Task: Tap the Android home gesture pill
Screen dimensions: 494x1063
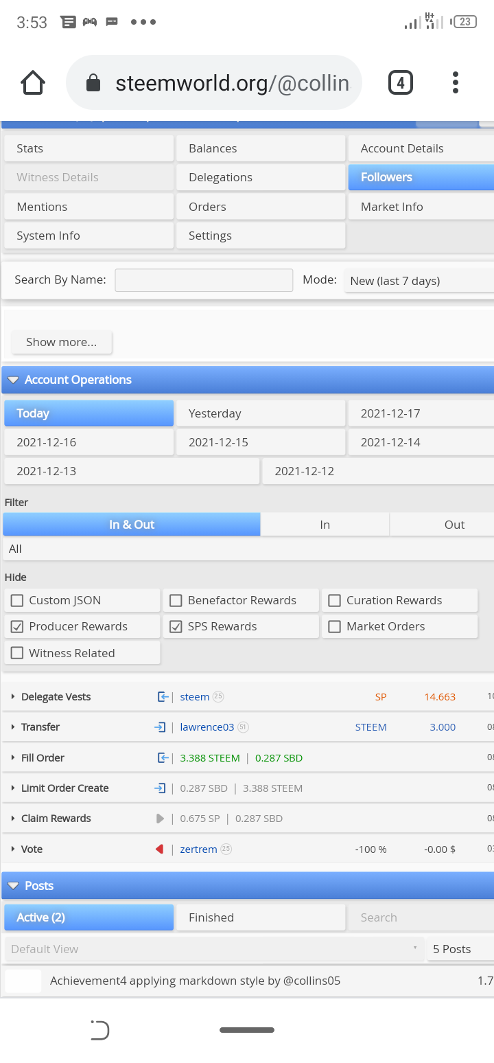Action: click(x=247, y=1030)
